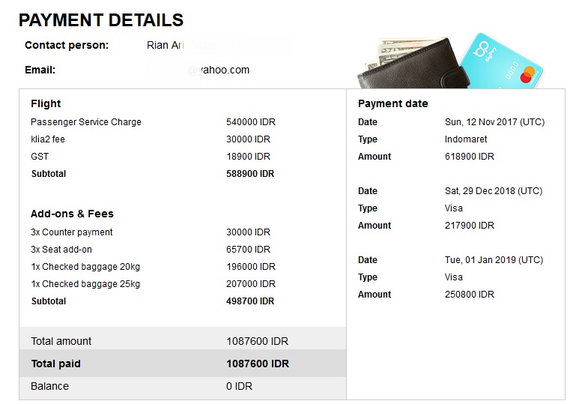Select the flight subtotal 588900 IDR
The height and width of the screenshot is (404, 573).
point(250,174)
